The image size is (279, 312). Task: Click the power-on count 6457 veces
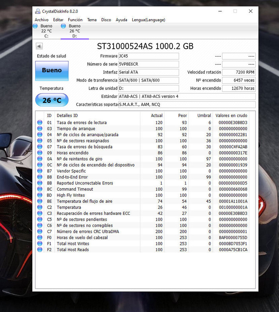click(239, 80)
